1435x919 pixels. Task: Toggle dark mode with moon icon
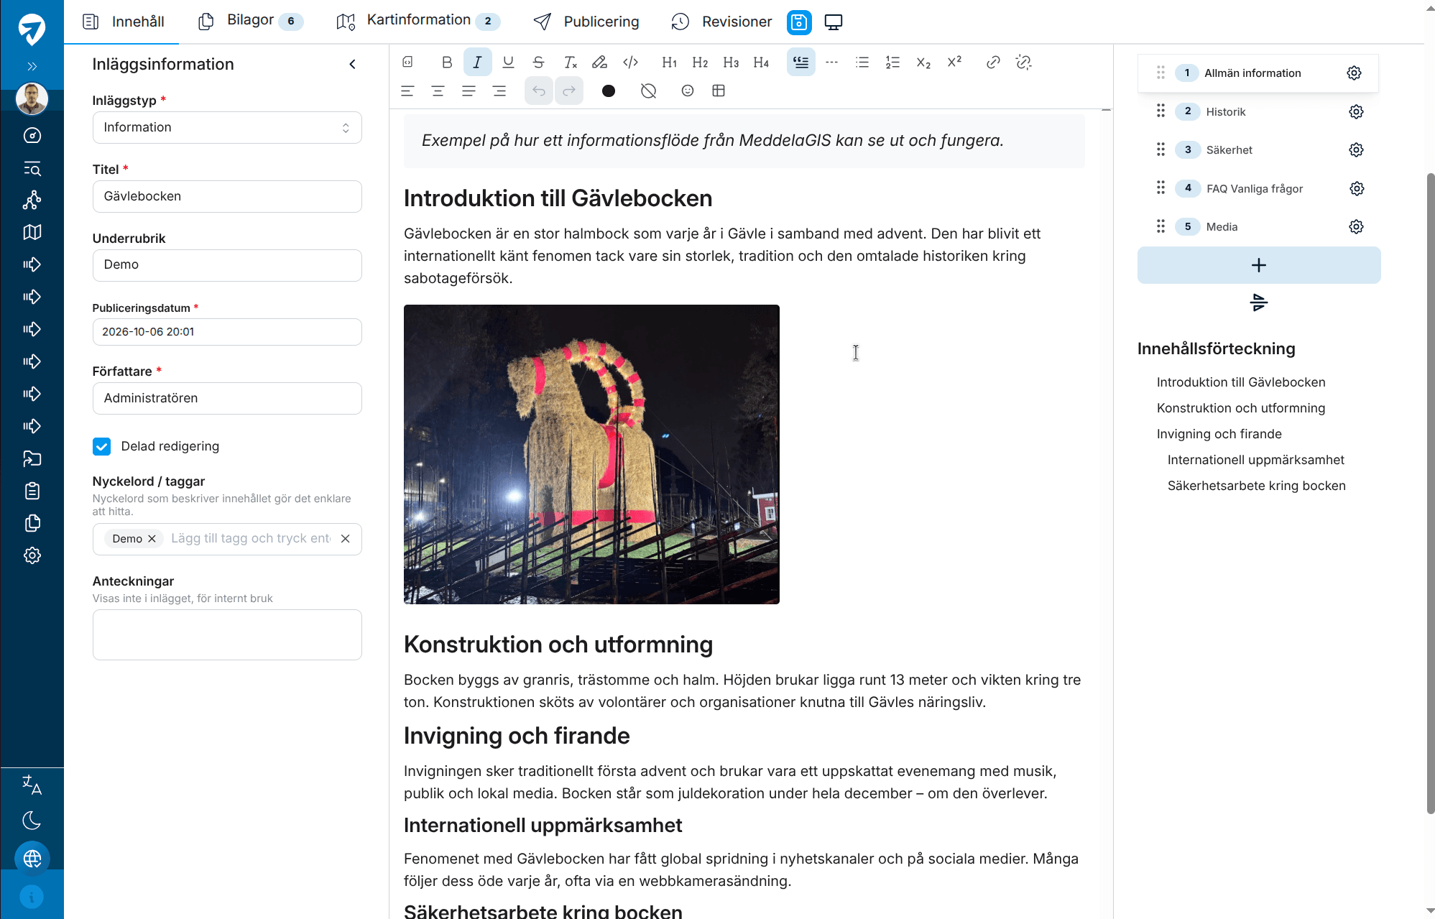32,820
